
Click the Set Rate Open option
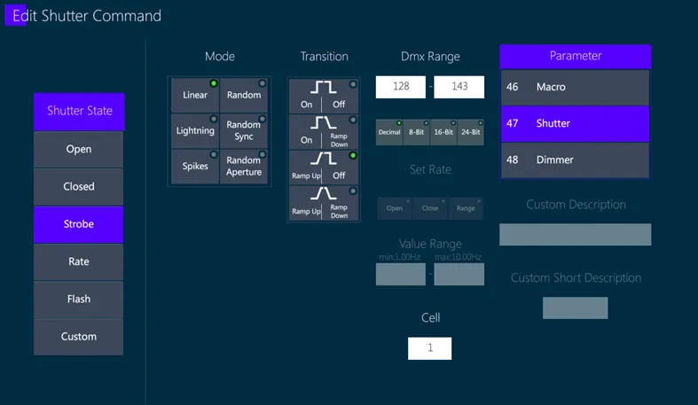[395, 208]
